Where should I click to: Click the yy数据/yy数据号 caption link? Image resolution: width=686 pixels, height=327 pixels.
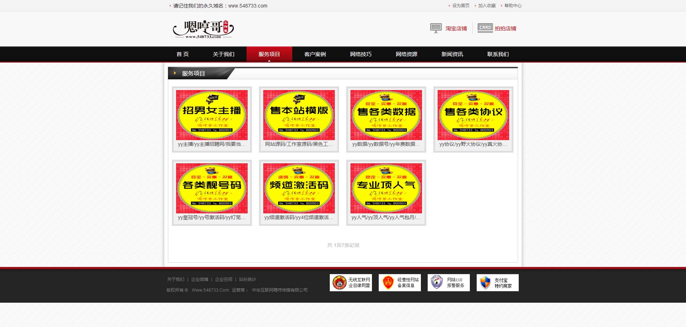(x=386, y=144)
